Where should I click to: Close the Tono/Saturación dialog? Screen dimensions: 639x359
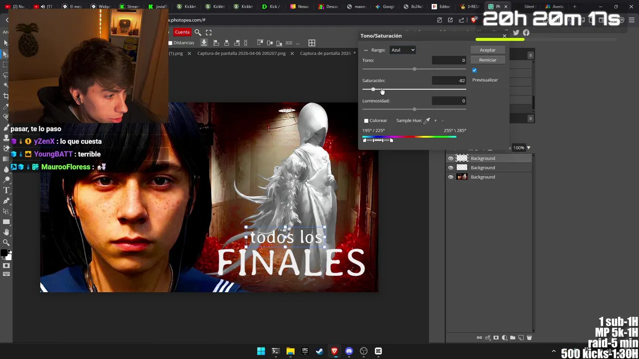coord(504,36)
